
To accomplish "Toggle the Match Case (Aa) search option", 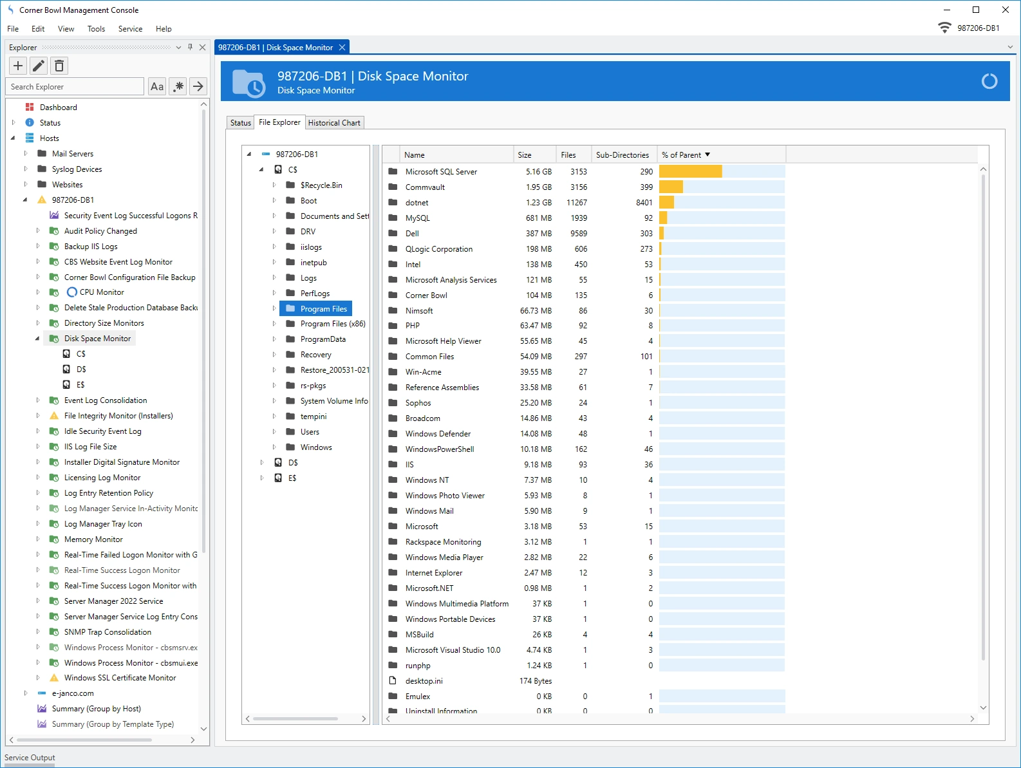I will [157, 86].
